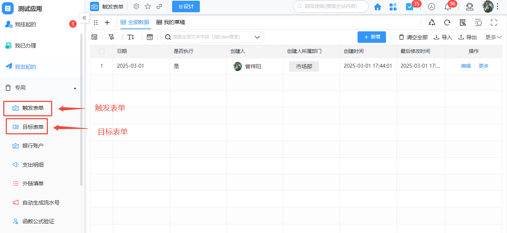Click the home icon in top bar

coord(377,7)
